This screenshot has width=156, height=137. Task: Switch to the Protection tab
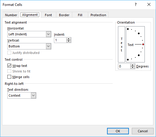point(98,15)
